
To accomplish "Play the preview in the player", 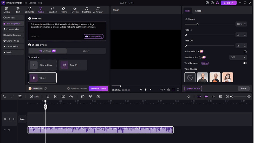I will 146,89.
